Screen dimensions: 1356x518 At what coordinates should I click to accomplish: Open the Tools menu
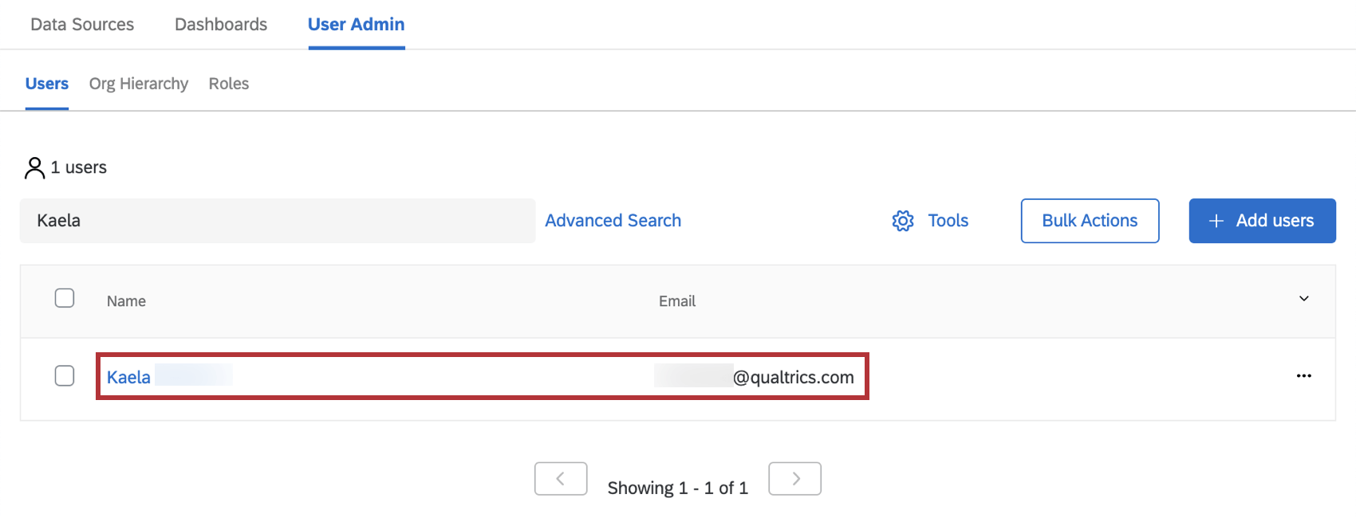(x=948, y=221)
